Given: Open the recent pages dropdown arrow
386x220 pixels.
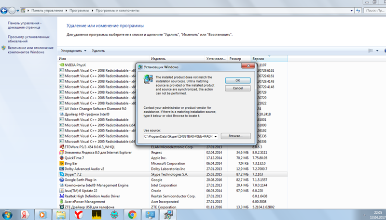Looking at the screenshot, I should point(18,11).
